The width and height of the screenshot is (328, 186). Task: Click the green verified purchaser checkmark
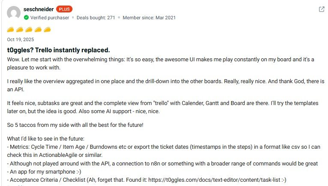[x=27, y=18]
